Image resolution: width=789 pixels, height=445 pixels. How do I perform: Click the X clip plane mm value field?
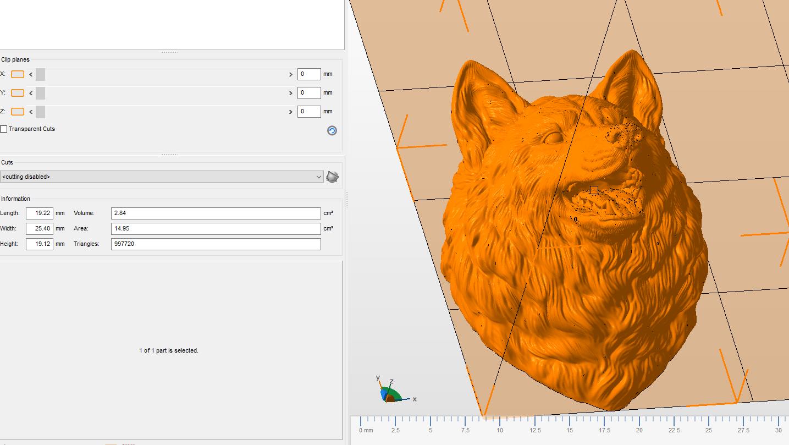(309, 74)
